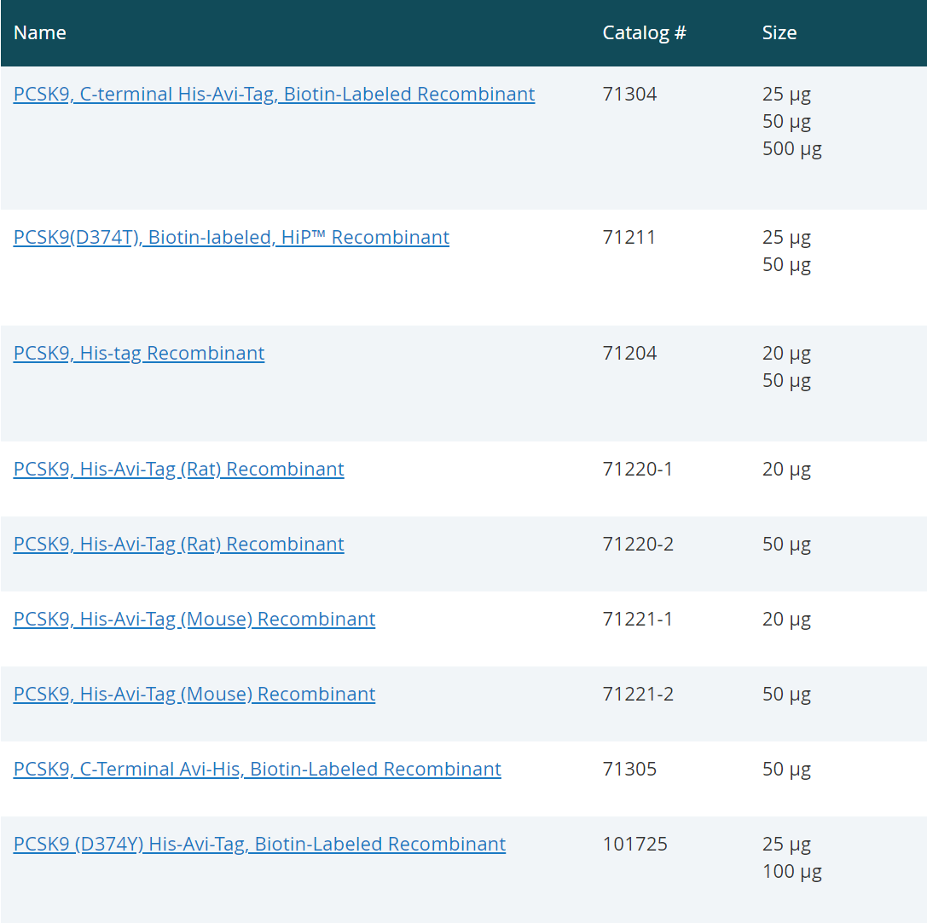Click the PCSK9 His-tag Recombinant link
Screen dimensions: 927x923
[x=139, y=353]
